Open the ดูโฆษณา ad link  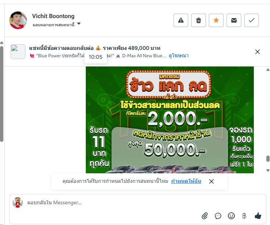tap(179, 55)
